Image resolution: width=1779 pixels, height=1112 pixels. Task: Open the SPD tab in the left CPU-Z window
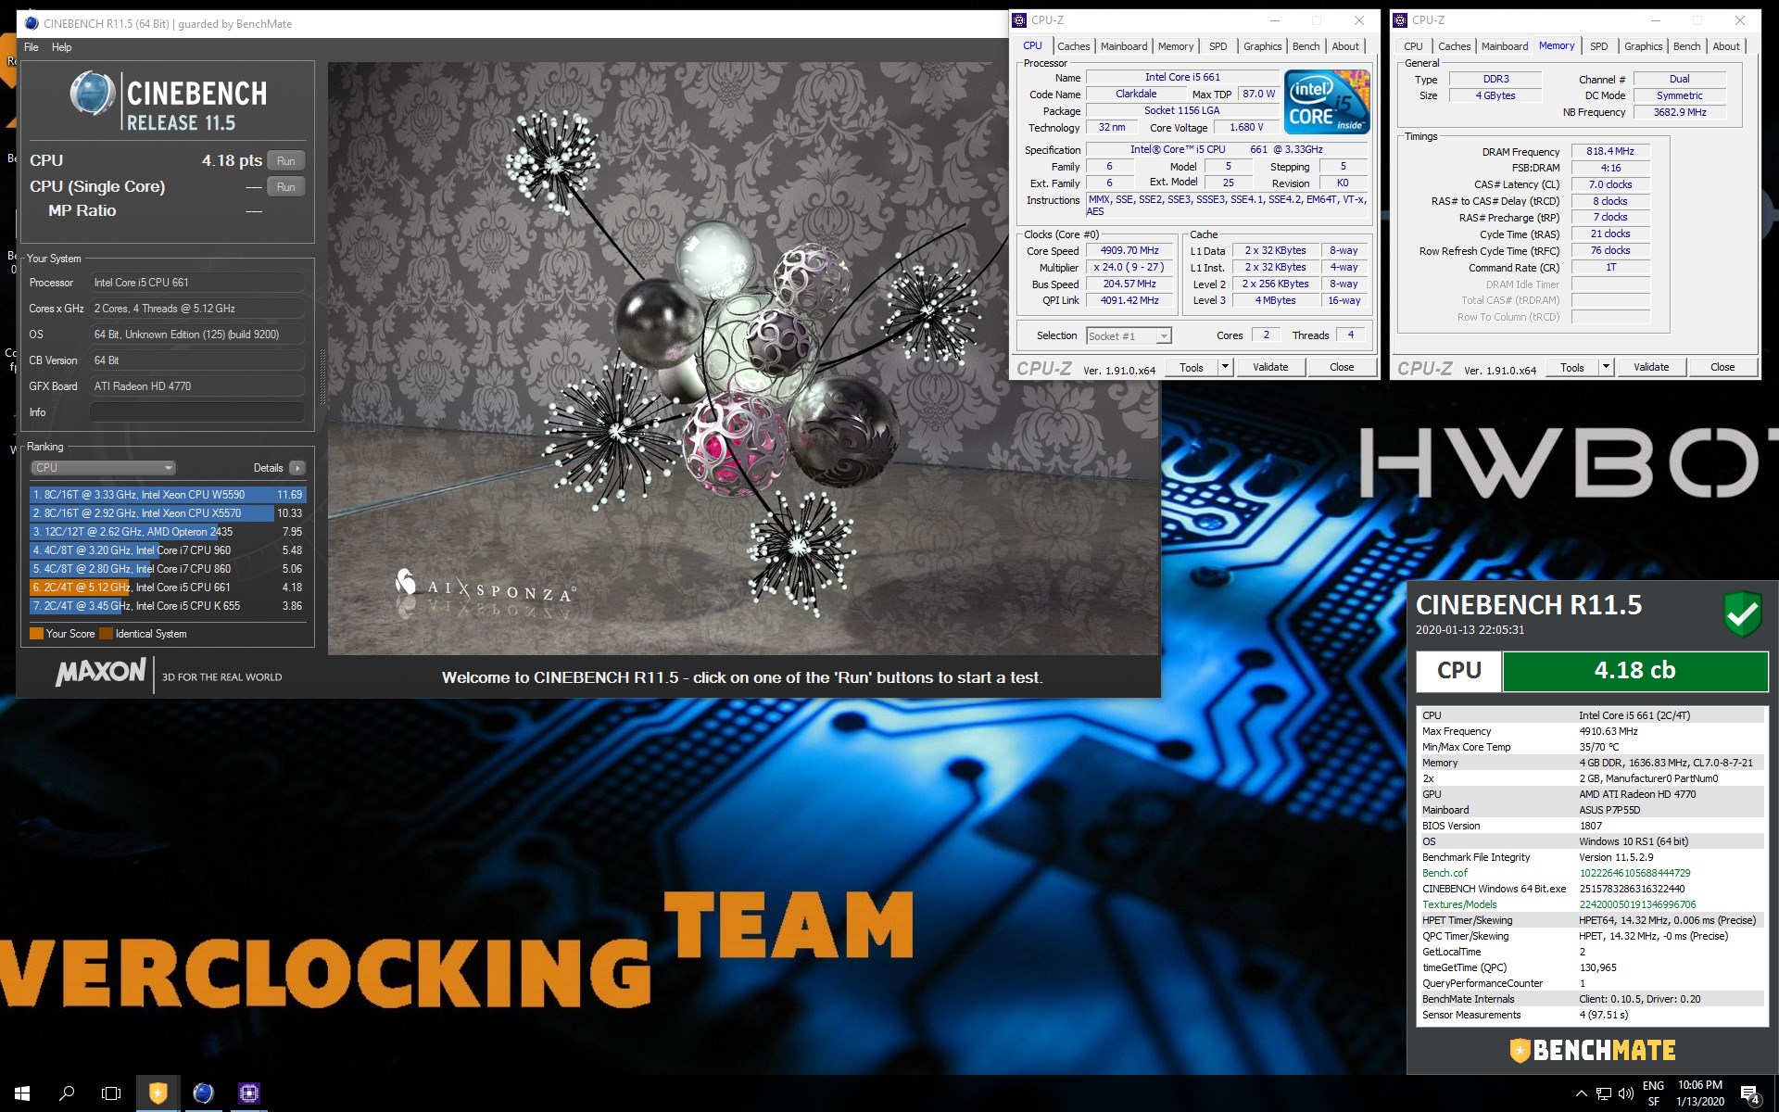1218,46
